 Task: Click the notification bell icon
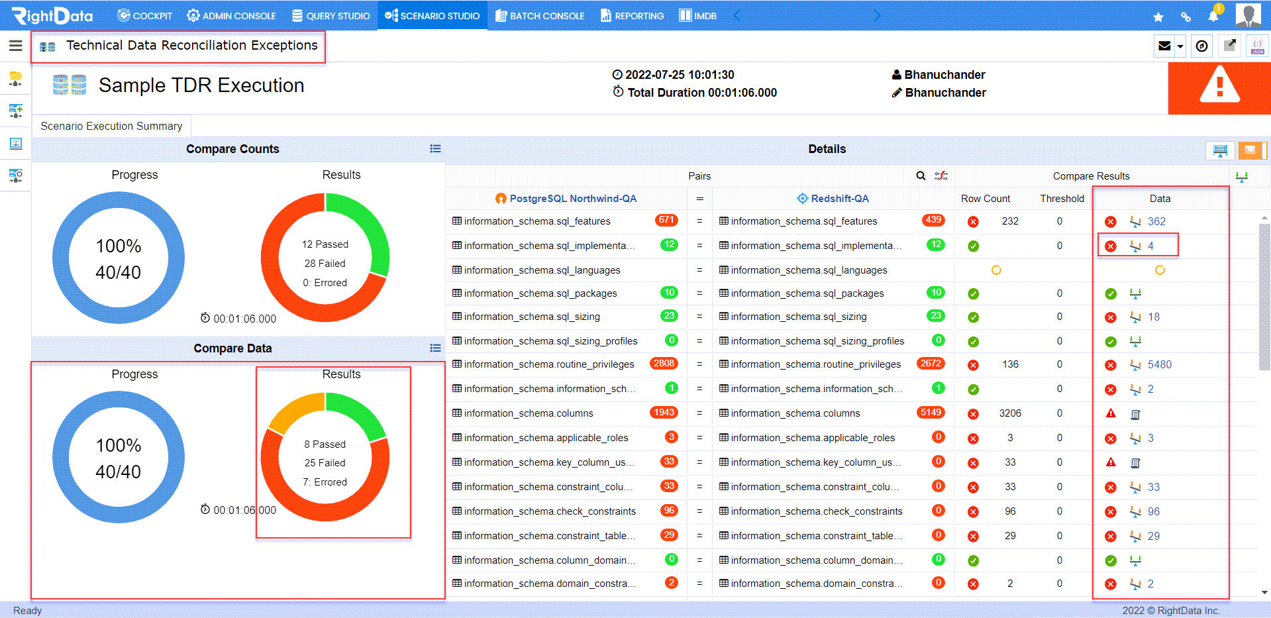click(x=1213, y=16)
